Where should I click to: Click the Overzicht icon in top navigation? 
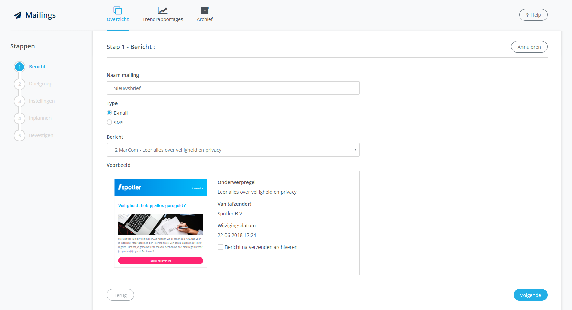(118, 10)
